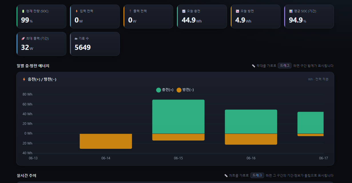Click the icon beside 기록 수
This screenshot has height=183, width=352.
click(x=76, y=38)
